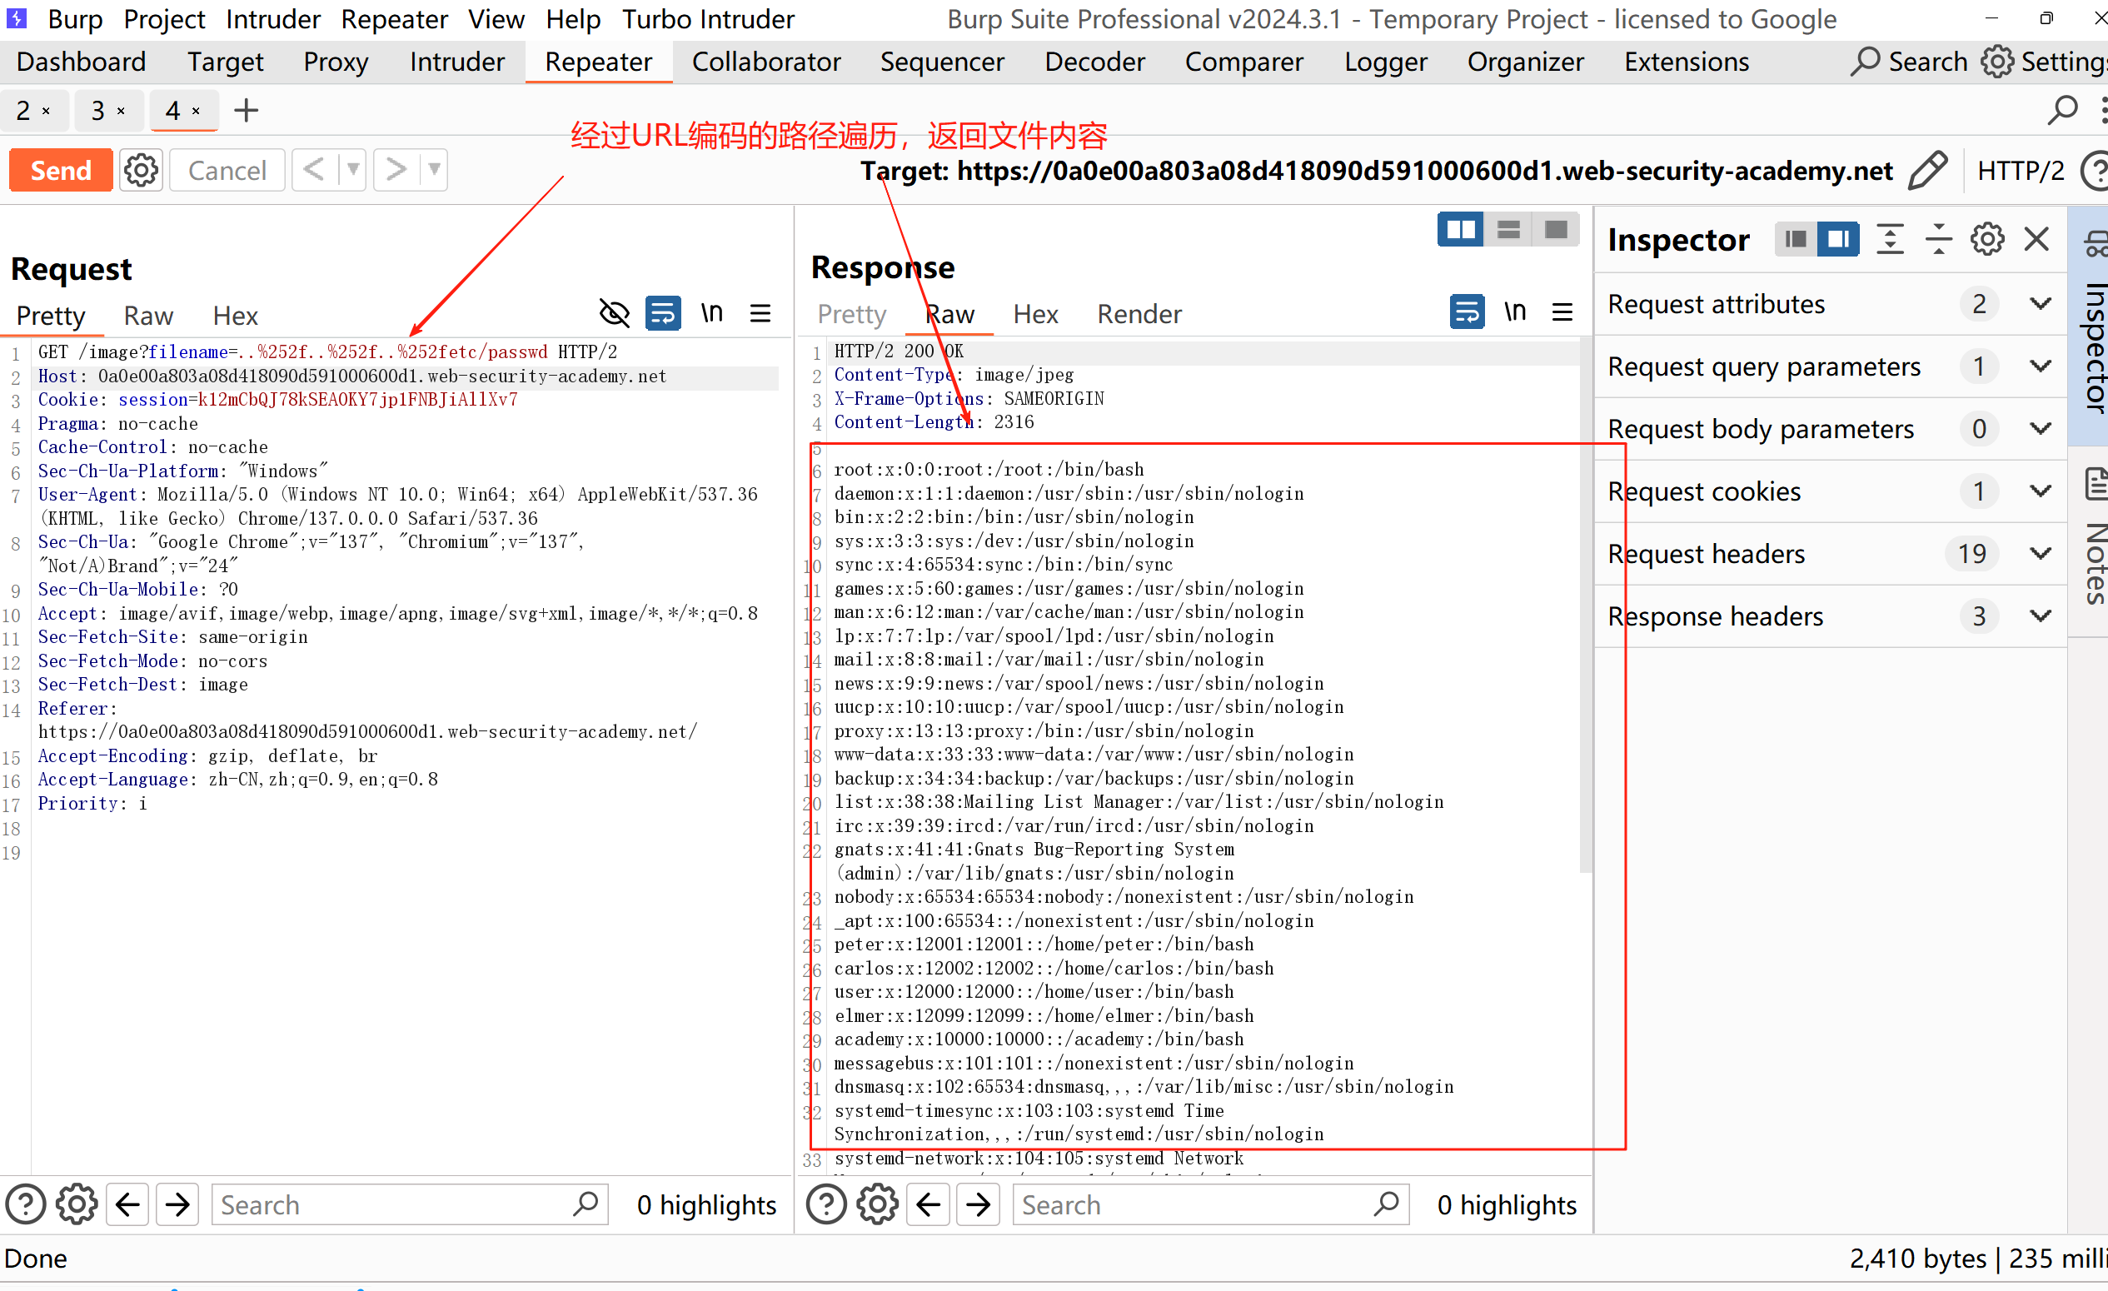Click Inspector collapse all sections icon
This screenshot has height=1291, width=2108.
(x=1939, y=240)
